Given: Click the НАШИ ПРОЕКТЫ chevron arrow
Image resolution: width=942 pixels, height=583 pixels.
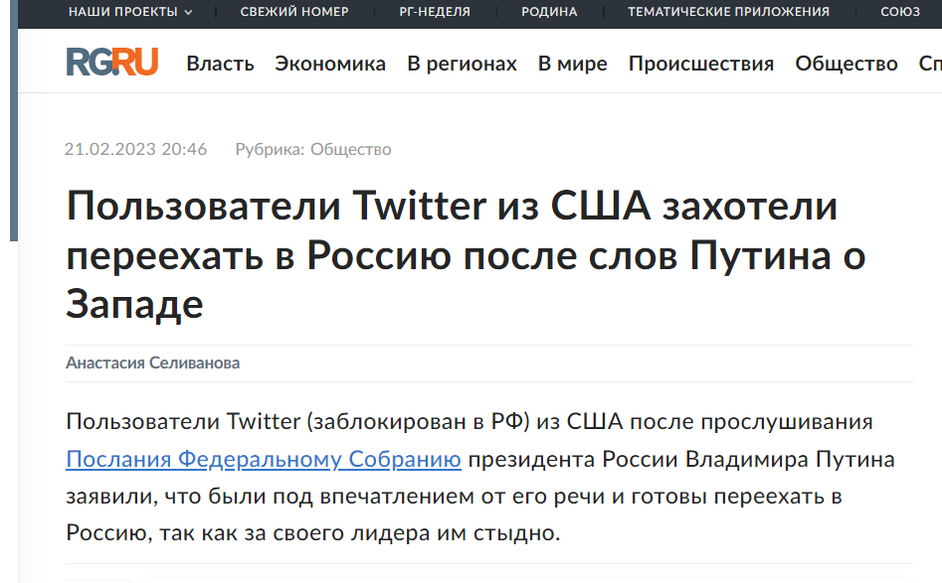Looking at the screenshot, I should pyautogui.click(x=188, y=12).
